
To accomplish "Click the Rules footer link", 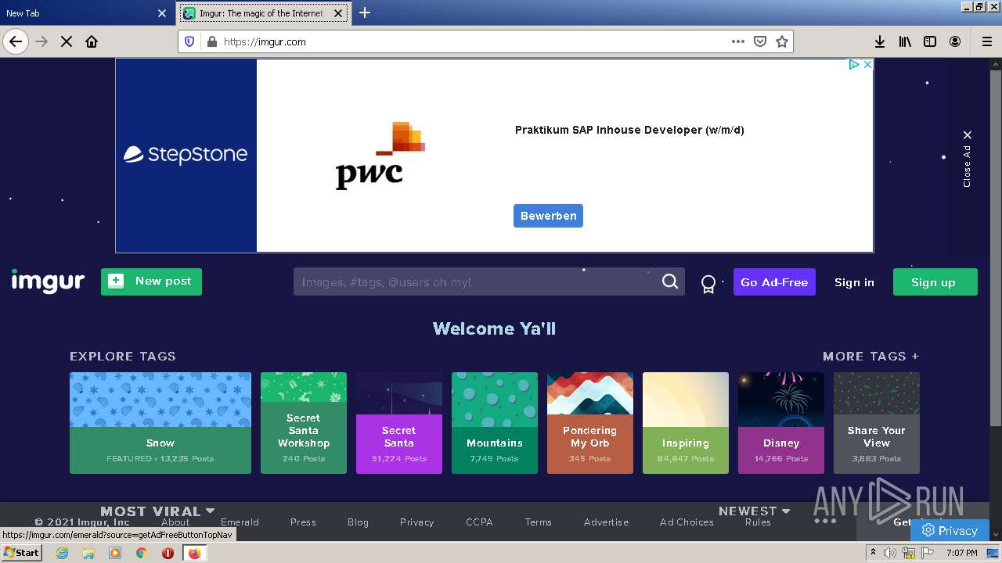I will [x=758, y=522].
